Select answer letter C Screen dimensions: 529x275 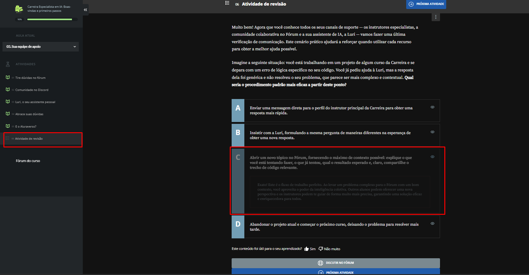238,181
